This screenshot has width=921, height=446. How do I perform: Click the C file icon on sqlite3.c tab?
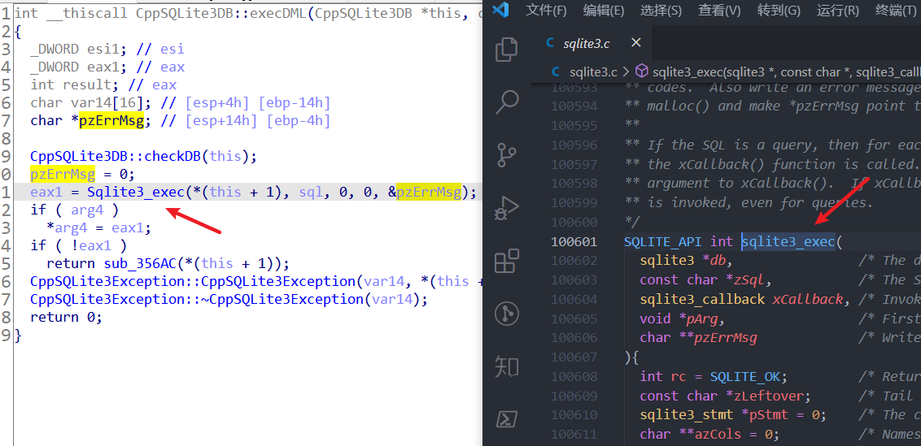coord(550,43)
